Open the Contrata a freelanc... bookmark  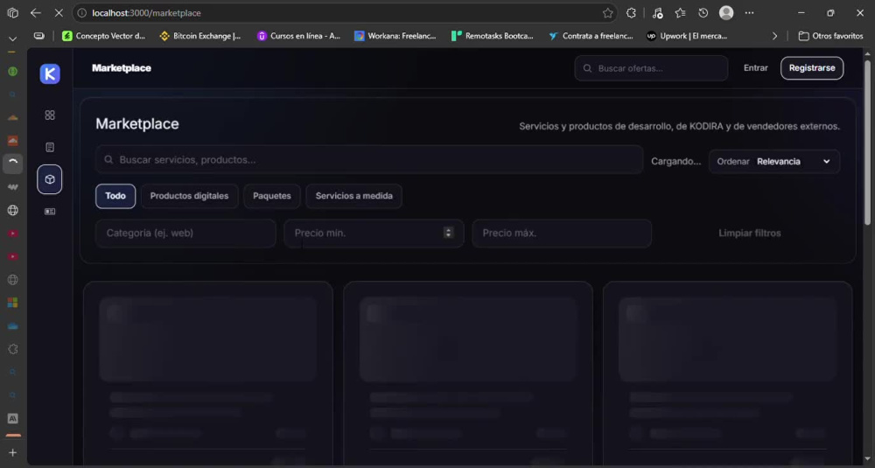(591, 36)
